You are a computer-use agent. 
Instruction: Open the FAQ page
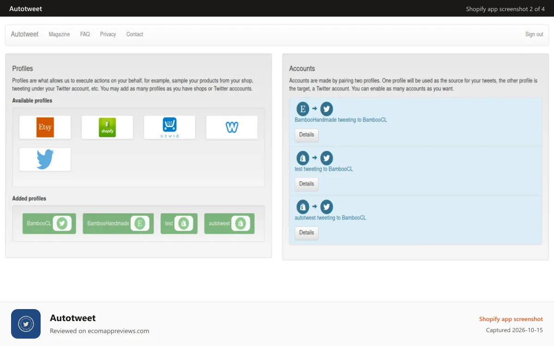click(85, 34)
